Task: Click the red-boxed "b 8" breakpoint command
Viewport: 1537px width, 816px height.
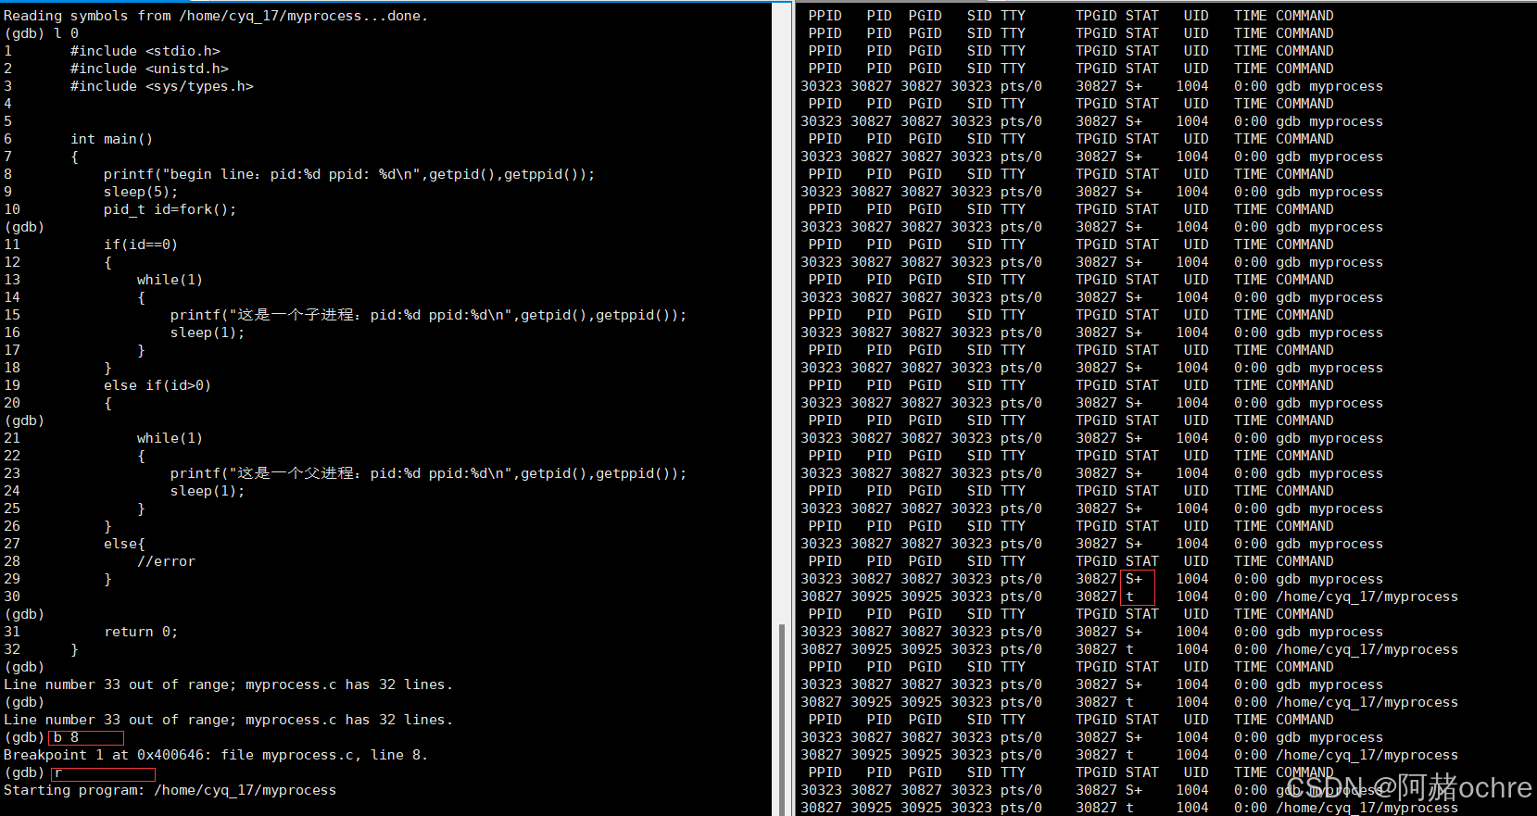Action: [x=85, y=737]
